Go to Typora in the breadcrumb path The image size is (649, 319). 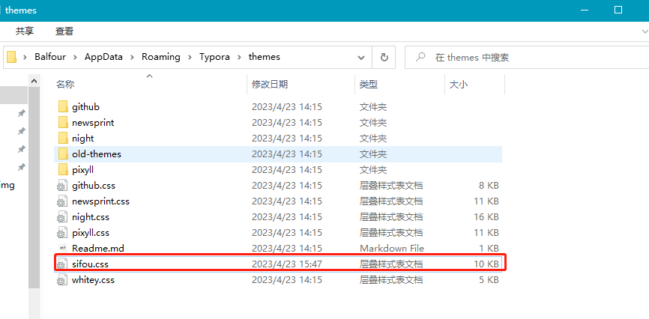point(214,57)
